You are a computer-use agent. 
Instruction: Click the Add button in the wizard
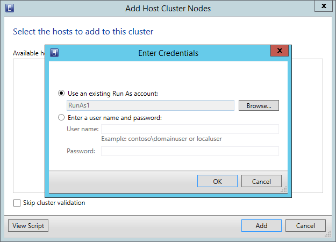point(261,225)
